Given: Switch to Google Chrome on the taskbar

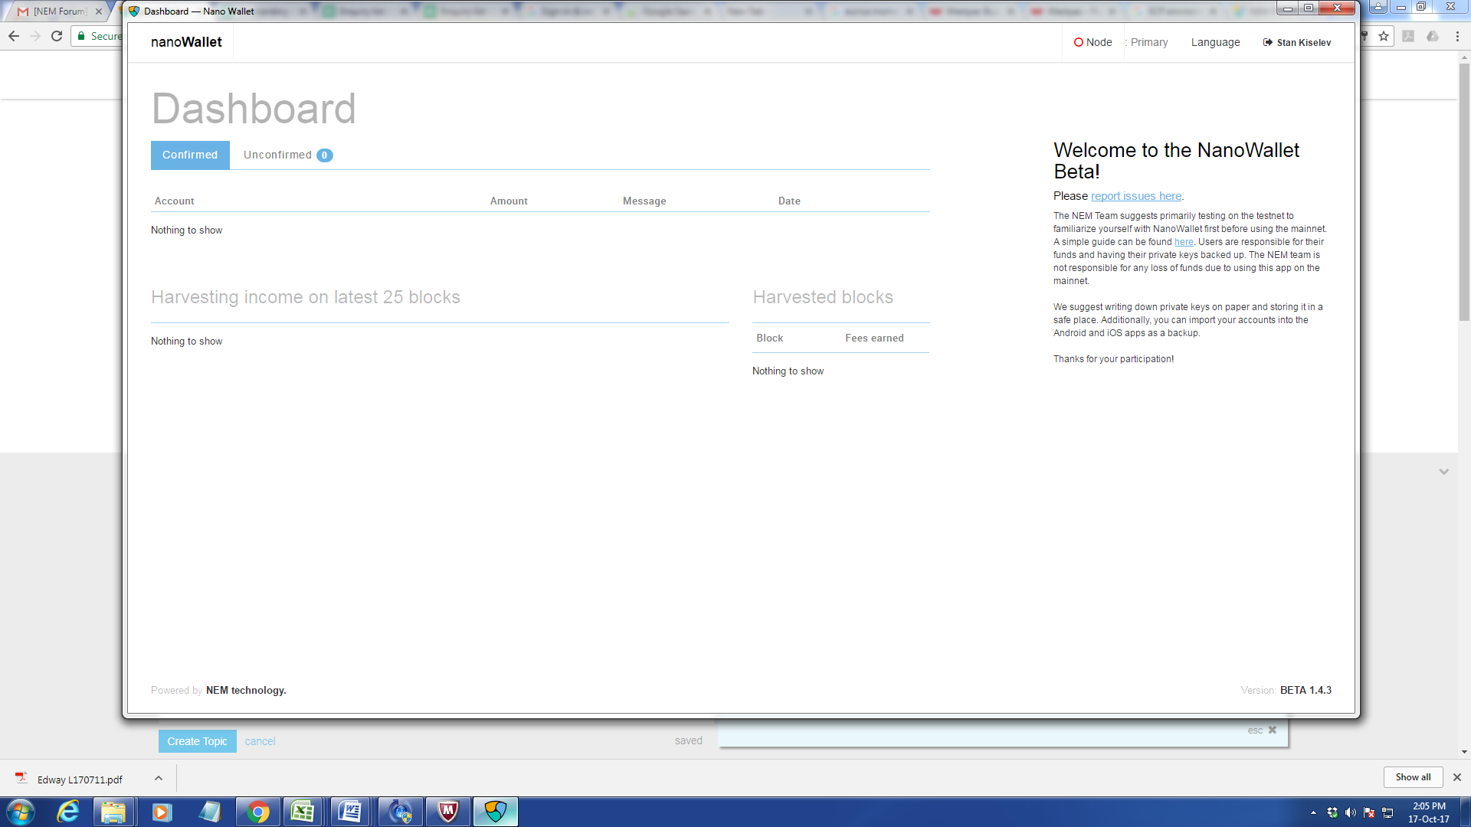Looking at the screenshot, I should (258, 812).
